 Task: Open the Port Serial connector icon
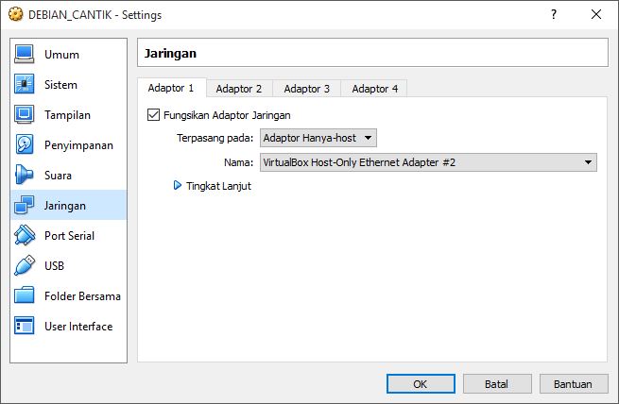tap(24, 235)
